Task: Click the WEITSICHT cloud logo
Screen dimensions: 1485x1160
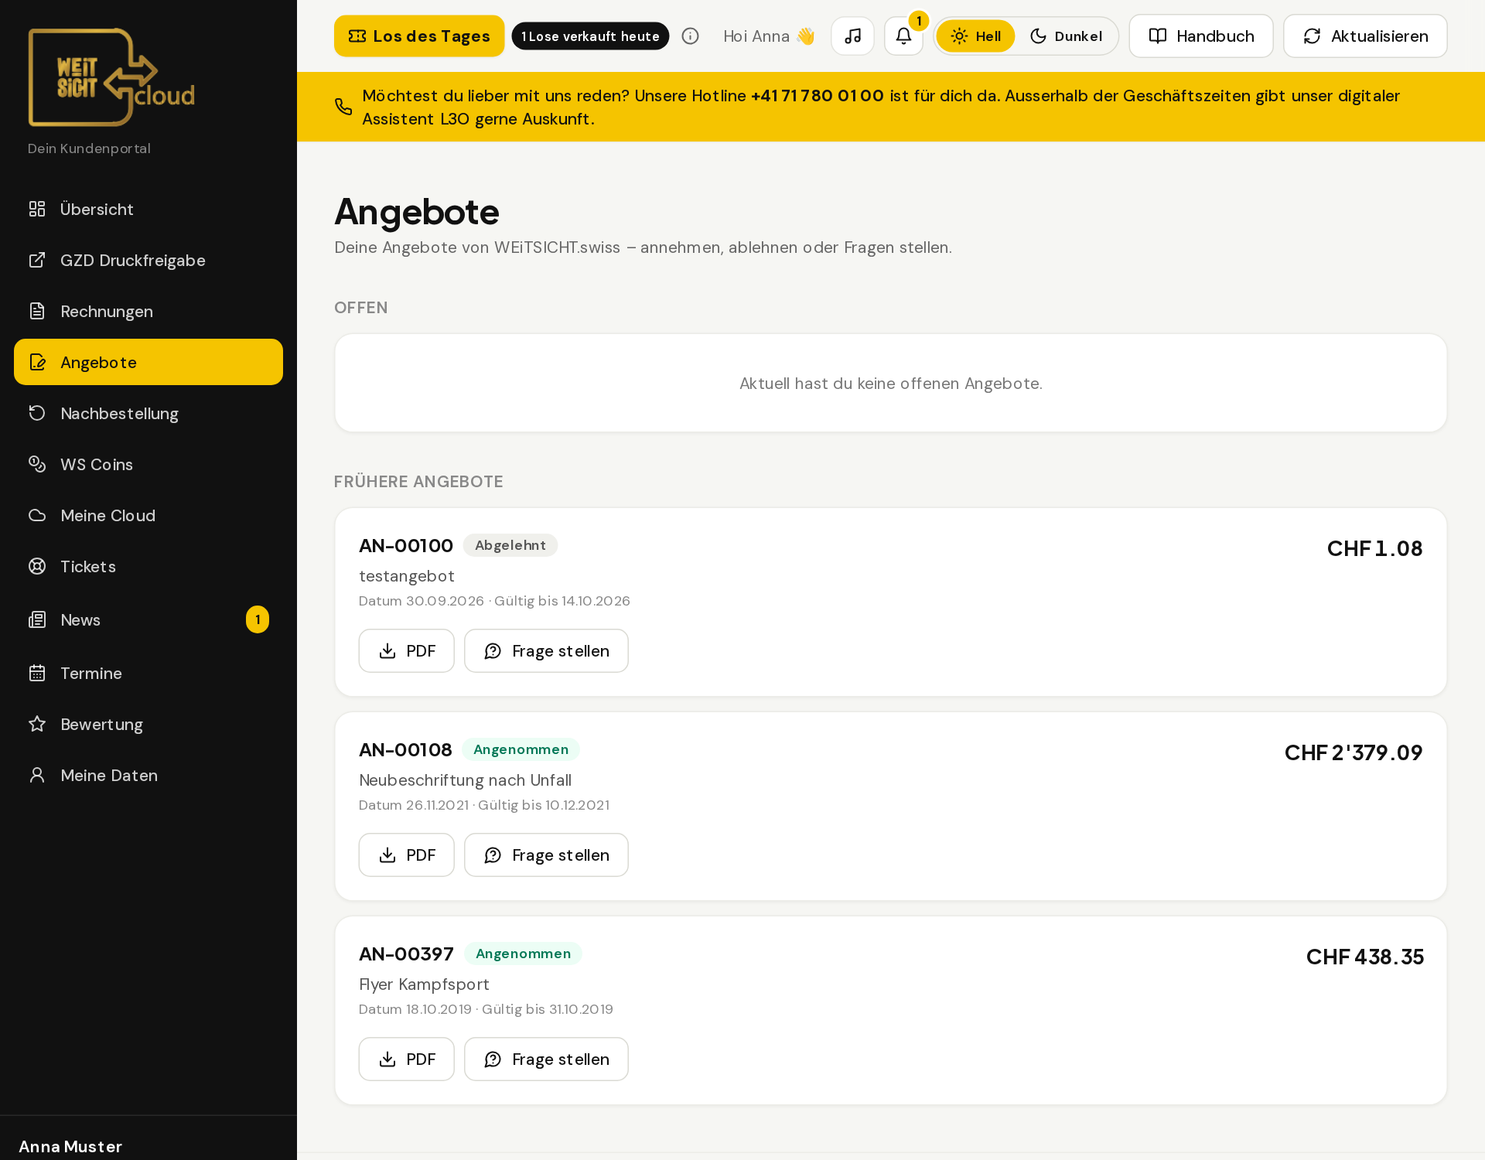Action: click(x=111, y=77)
